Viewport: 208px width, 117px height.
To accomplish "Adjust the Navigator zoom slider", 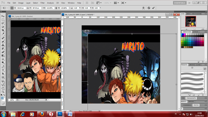I will tap(194, 29).
